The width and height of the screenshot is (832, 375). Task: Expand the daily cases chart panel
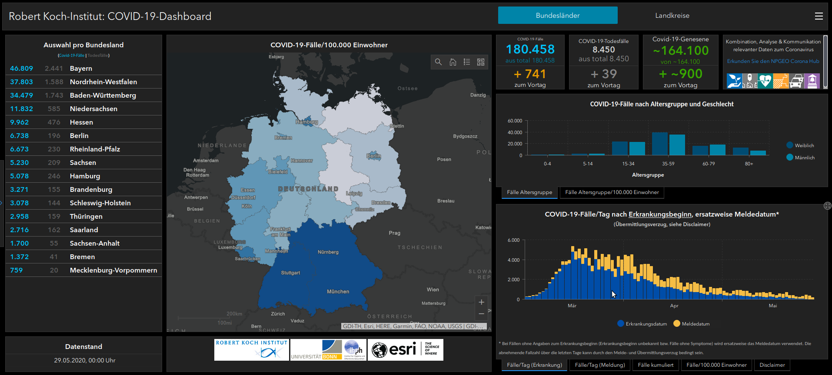[x=827, y=206]
